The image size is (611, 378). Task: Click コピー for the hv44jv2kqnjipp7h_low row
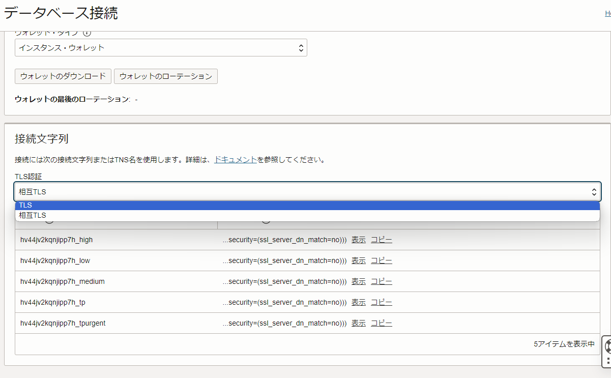click(382, 260)
